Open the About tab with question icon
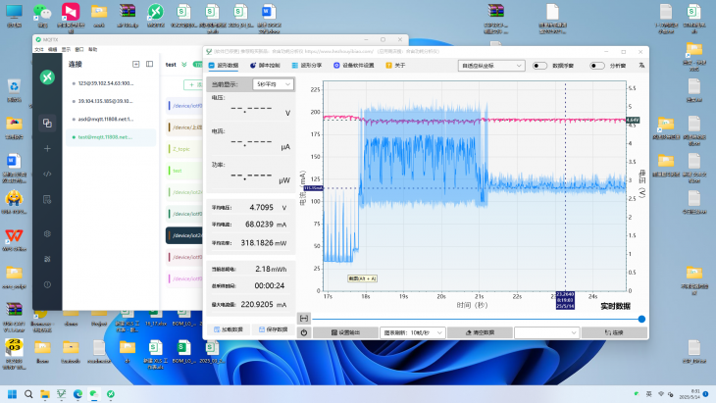716x403 pixels. (x=395, y=66)
